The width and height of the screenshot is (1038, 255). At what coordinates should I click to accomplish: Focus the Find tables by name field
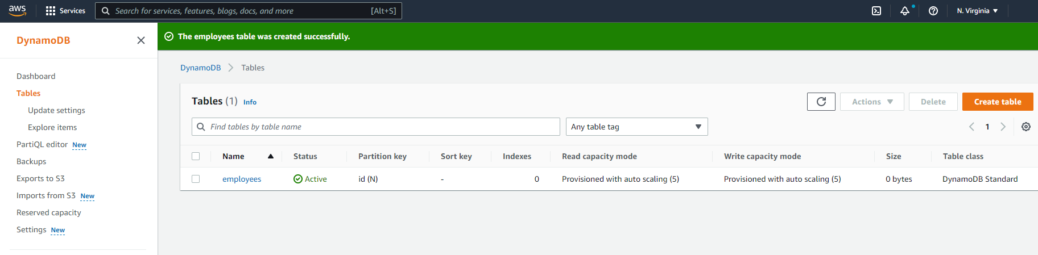tap(376, 127)
